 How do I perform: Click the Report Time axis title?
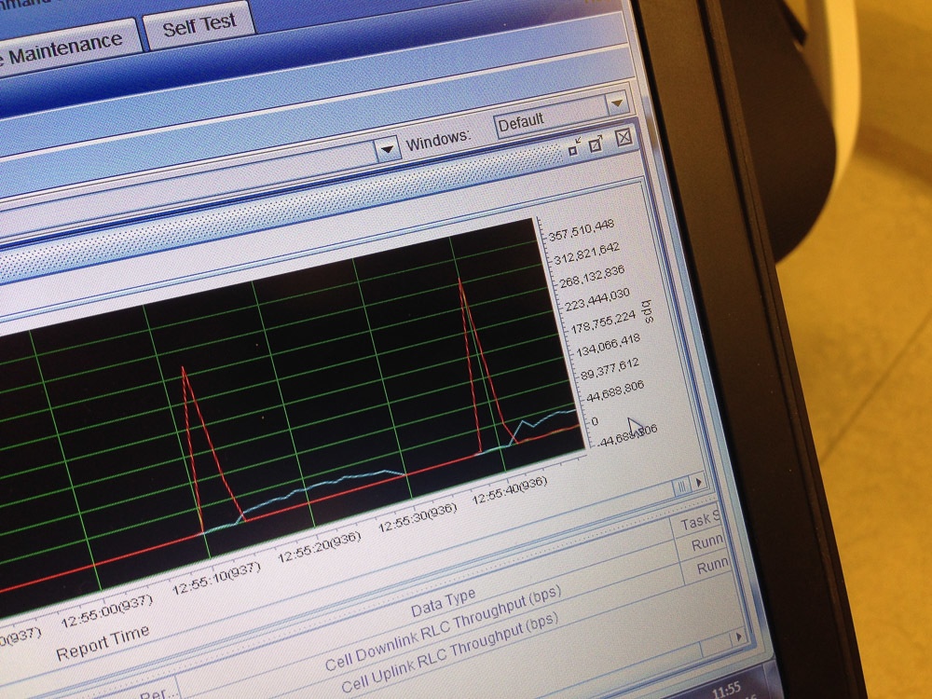point(103,643)
